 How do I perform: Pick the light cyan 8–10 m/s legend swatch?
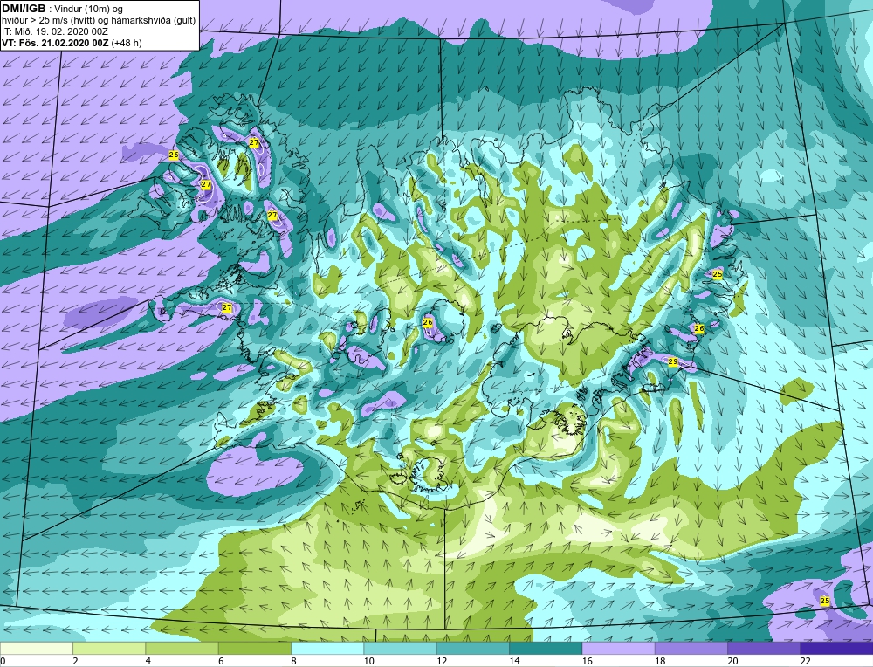tap(327, 649)
